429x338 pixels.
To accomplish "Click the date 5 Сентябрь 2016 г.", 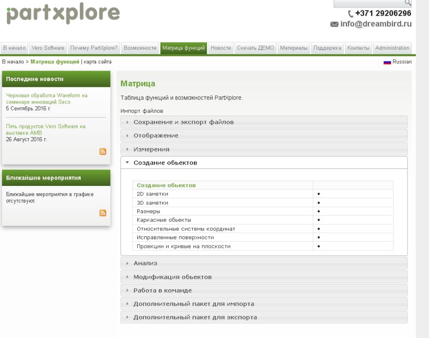I will tap(28, 108).
